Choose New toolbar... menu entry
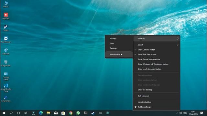 119,54
